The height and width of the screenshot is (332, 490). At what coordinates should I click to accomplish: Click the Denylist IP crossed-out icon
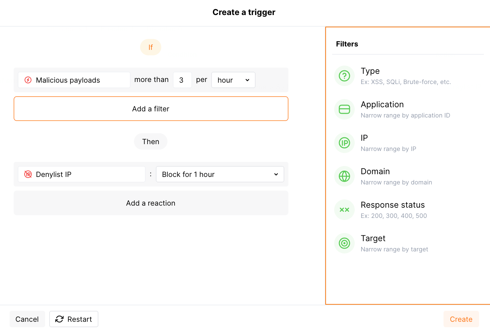coord(28,174)
